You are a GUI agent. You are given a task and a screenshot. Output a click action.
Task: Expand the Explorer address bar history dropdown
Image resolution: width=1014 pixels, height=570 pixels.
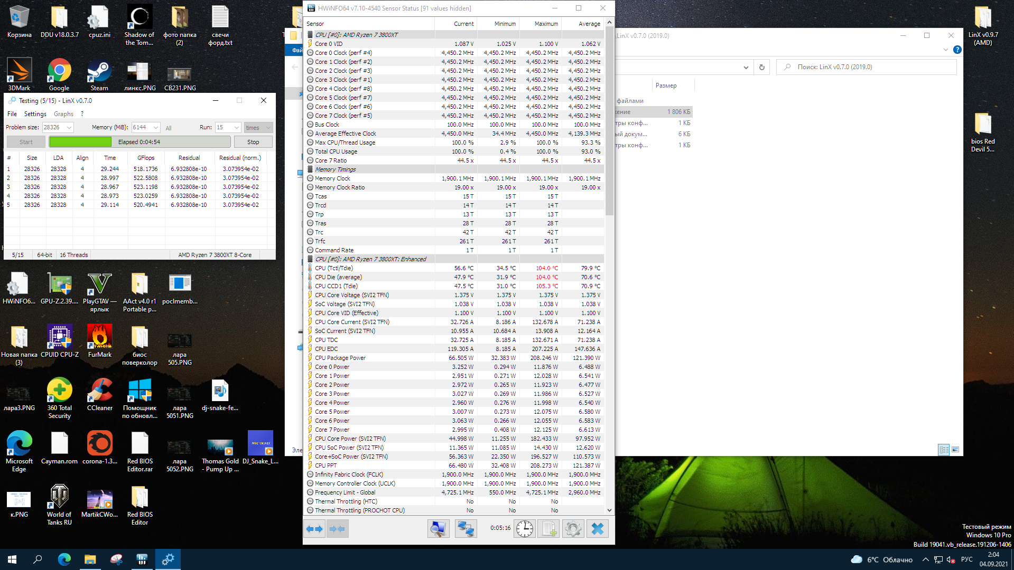[746, 67]
